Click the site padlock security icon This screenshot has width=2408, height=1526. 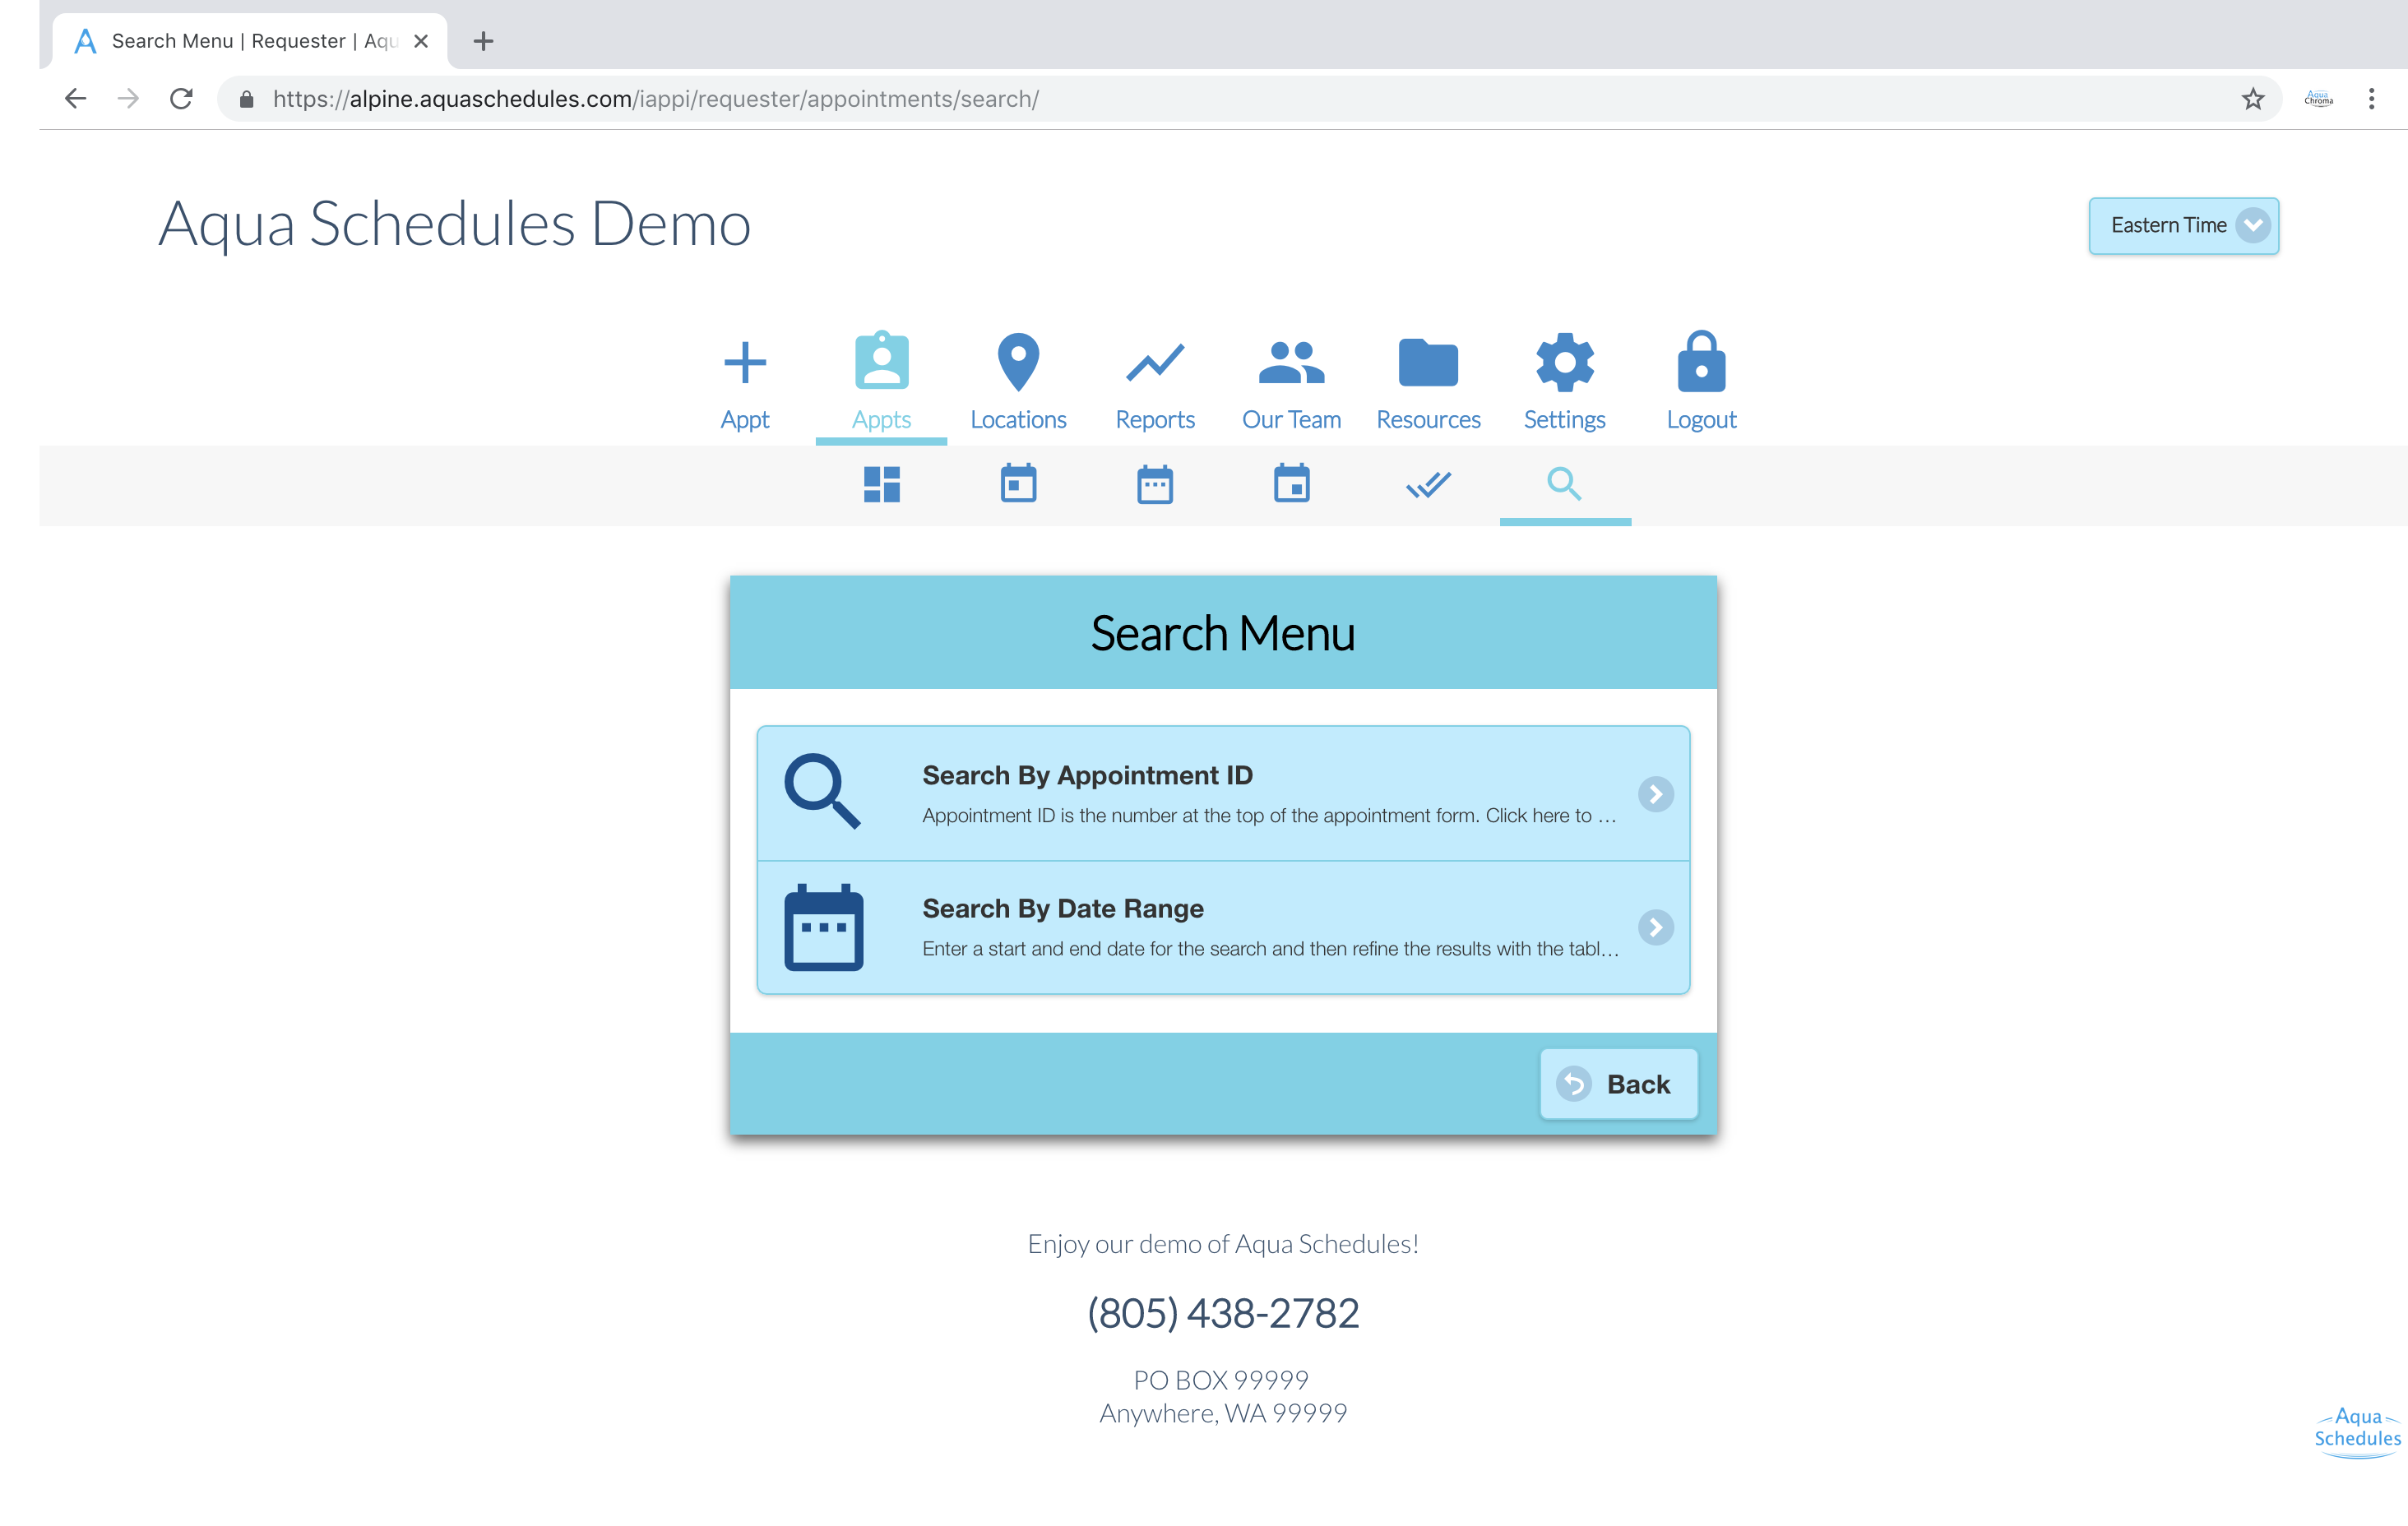click(x=246, y=98)
